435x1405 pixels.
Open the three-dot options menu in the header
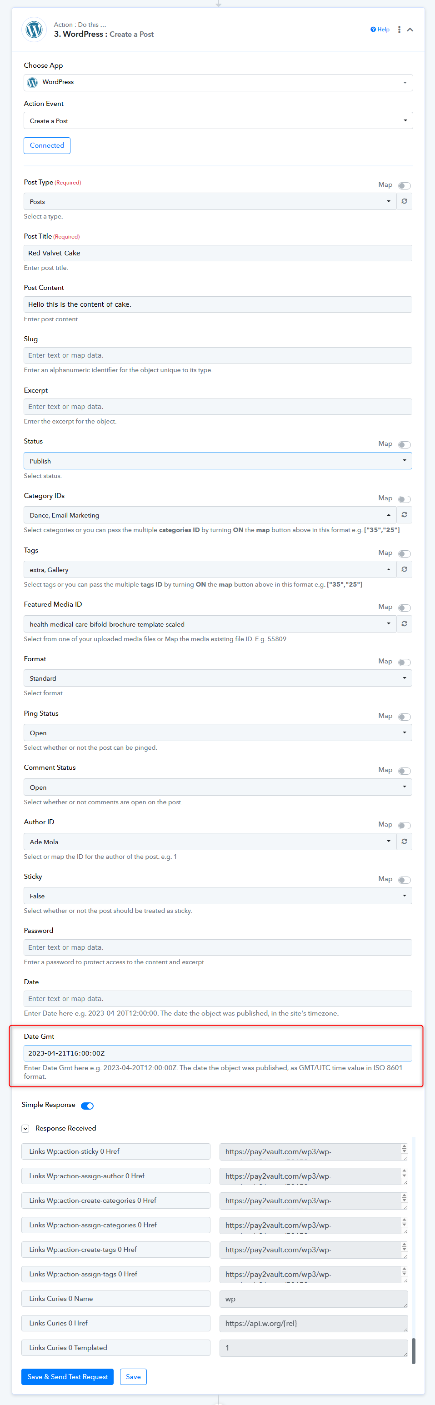click(x=399, y=30)
